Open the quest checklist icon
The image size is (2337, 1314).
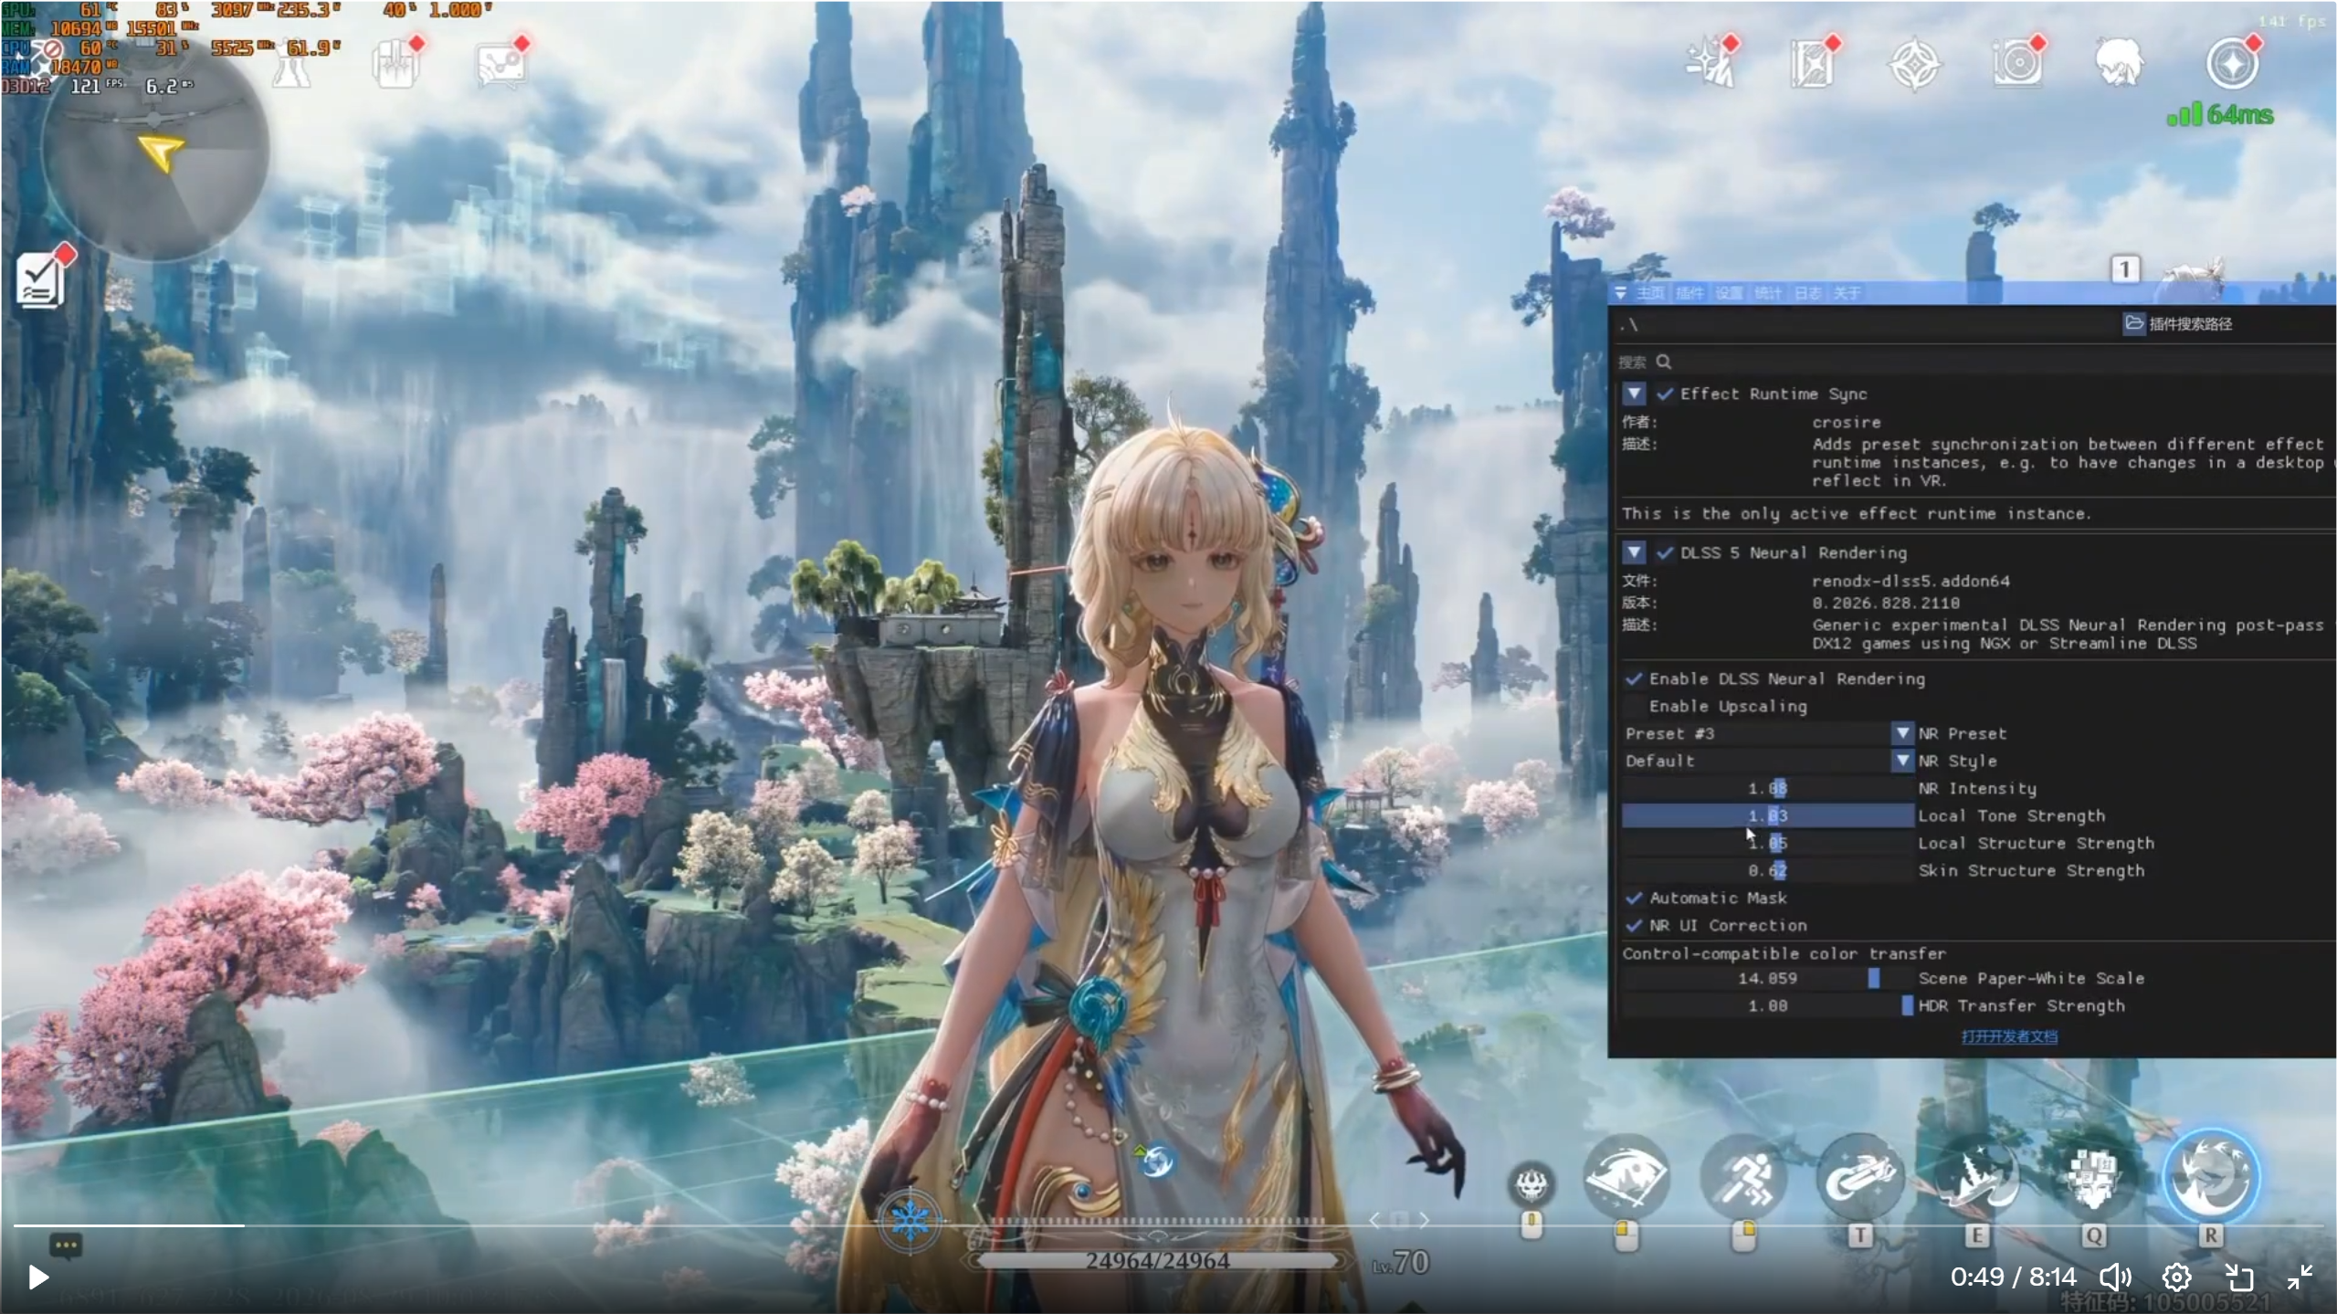pos(41,279)
